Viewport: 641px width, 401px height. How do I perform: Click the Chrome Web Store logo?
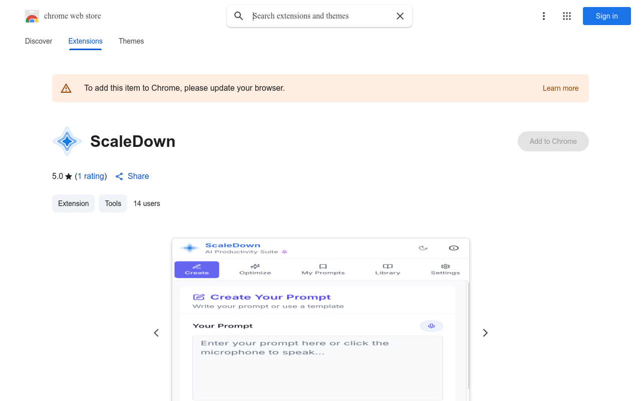(32, 16)
